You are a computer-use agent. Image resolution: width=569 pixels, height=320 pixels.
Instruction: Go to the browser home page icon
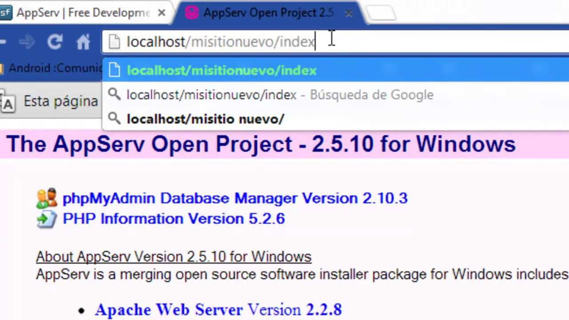point(83,42)
